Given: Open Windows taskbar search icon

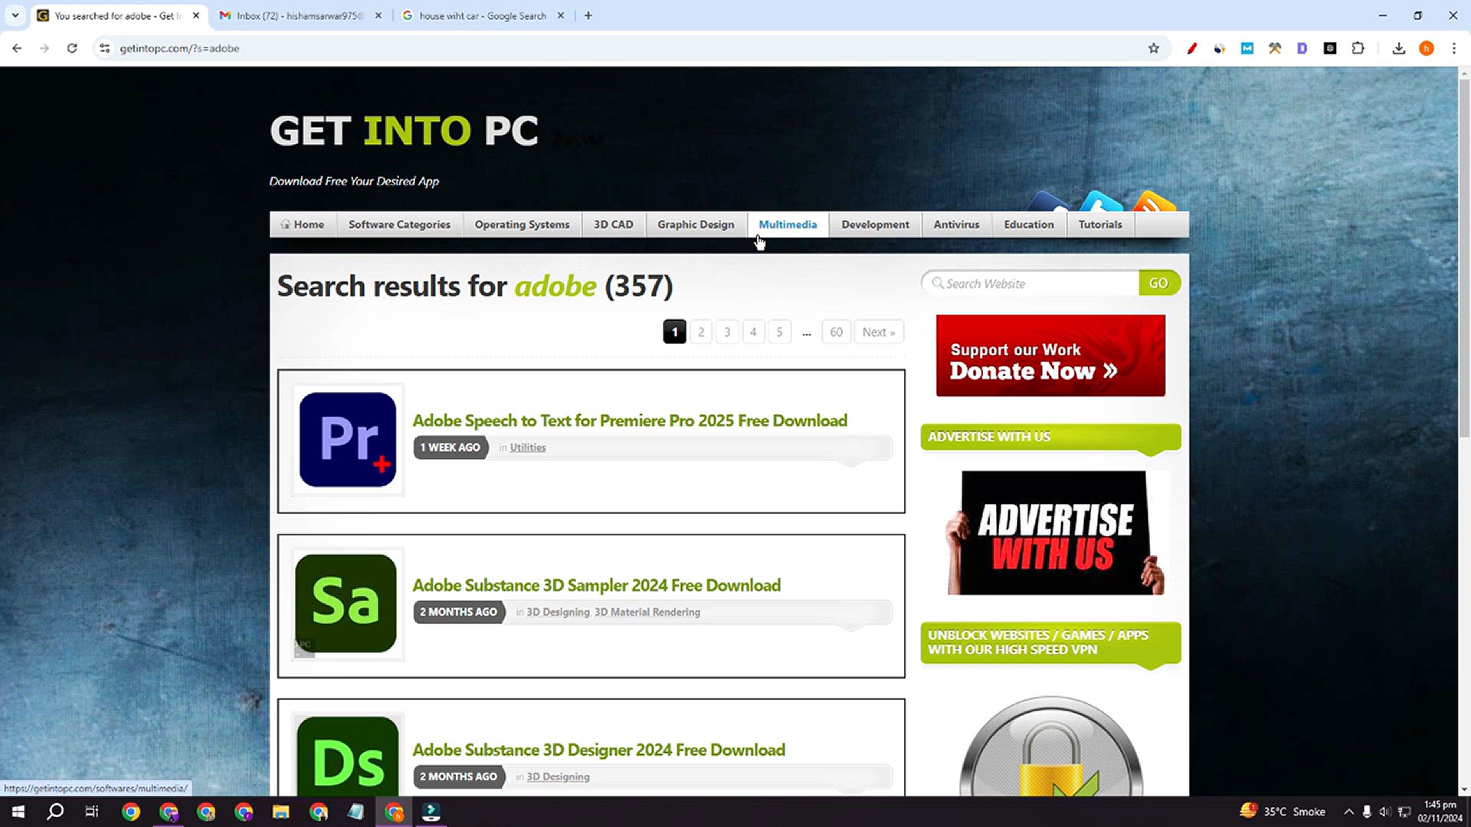Looking at the screenshot, I should [55, 812].
